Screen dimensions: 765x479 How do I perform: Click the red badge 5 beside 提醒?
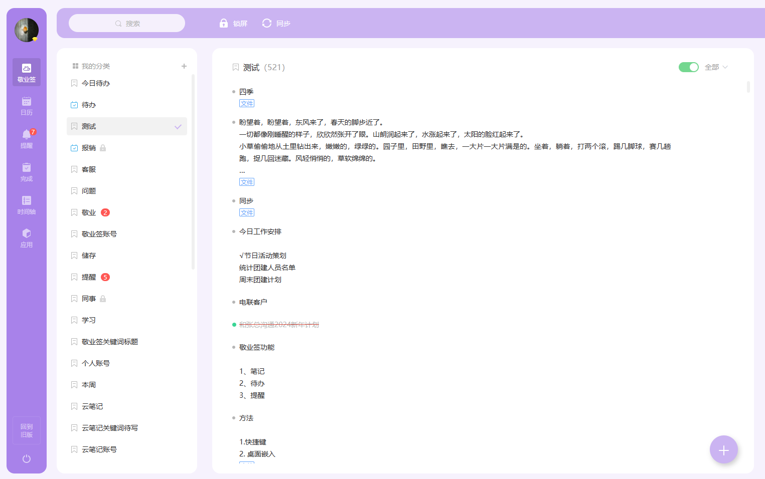[105, 277]
